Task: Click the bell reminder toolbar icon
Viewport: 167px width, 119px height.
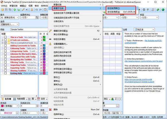Action: [x=32, y=10]
